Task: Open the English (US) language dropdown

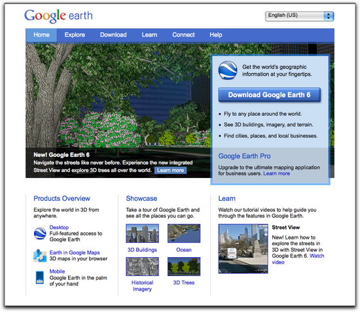Action: (x=299, y=16)
